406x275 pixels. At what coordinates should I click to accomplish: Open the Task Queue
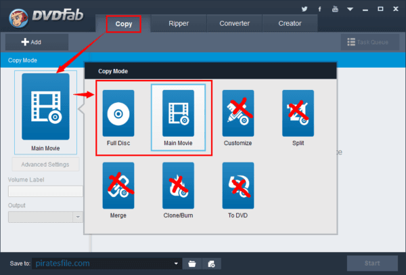point(369,42)
